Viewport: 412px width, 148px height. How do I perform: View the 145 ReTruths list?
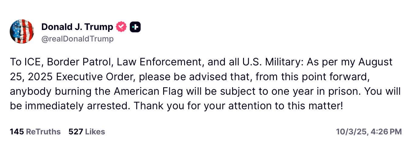pos(35,132)
